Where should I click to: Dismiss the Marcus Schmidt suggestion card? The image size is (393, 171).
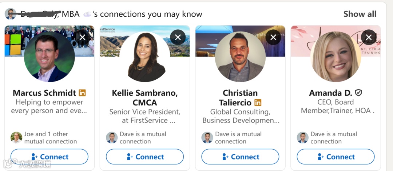(83, 37)
